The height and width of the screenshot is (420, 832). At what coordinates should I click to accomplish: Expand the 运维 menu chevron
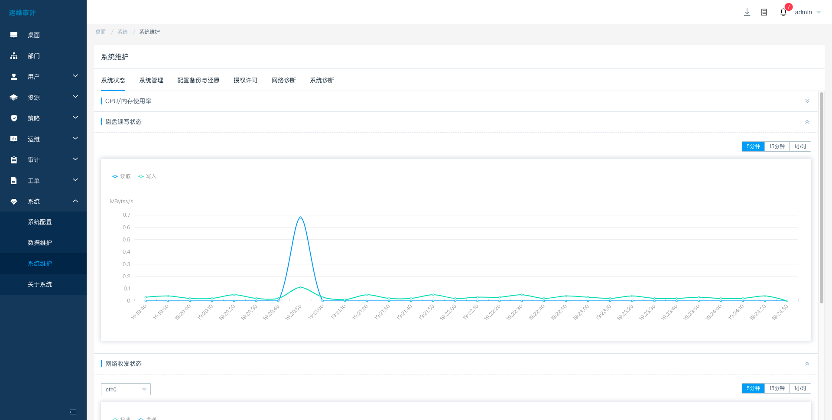click(x=75, y=138)
